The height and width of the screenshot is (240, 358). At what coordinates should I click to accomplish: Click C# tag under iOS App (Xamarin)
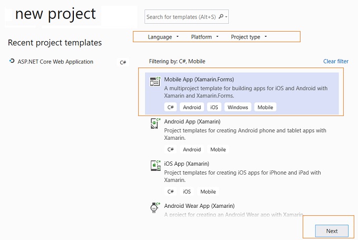(170, 191)
